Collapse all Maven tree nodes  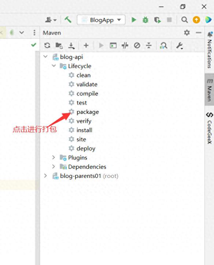click(149, 45)
